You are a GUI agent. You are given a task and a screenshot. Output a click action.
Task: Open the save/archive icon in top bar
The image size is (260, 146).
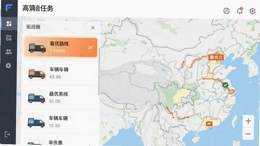point(227,11)
